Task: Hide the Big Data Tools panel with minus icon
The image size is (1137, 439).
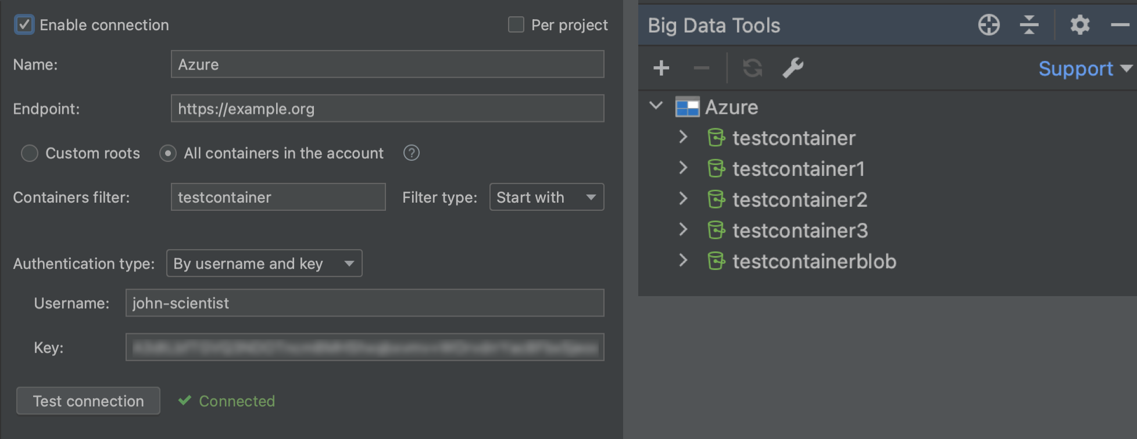Action: [1120, 25]
